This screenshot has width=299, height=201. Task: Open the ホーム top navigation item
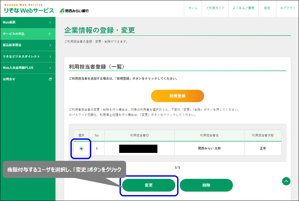[x=193, y=8]
